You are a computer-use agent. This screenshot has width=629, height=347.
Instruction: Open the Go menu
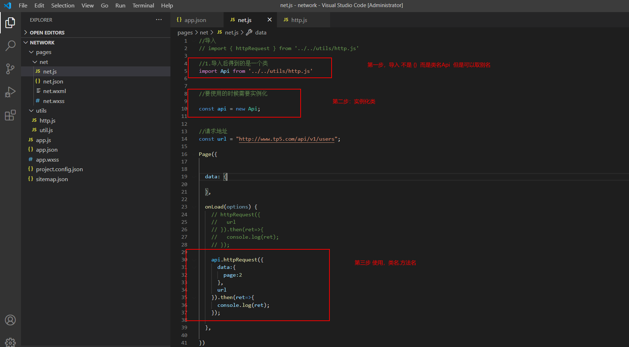tap(105, 5)
